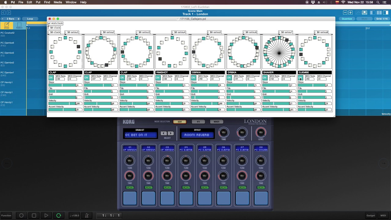The image size is (391, 220).
Task: Trigger drum pad 01 CP Handy1
Action: [x=130, y=198]
